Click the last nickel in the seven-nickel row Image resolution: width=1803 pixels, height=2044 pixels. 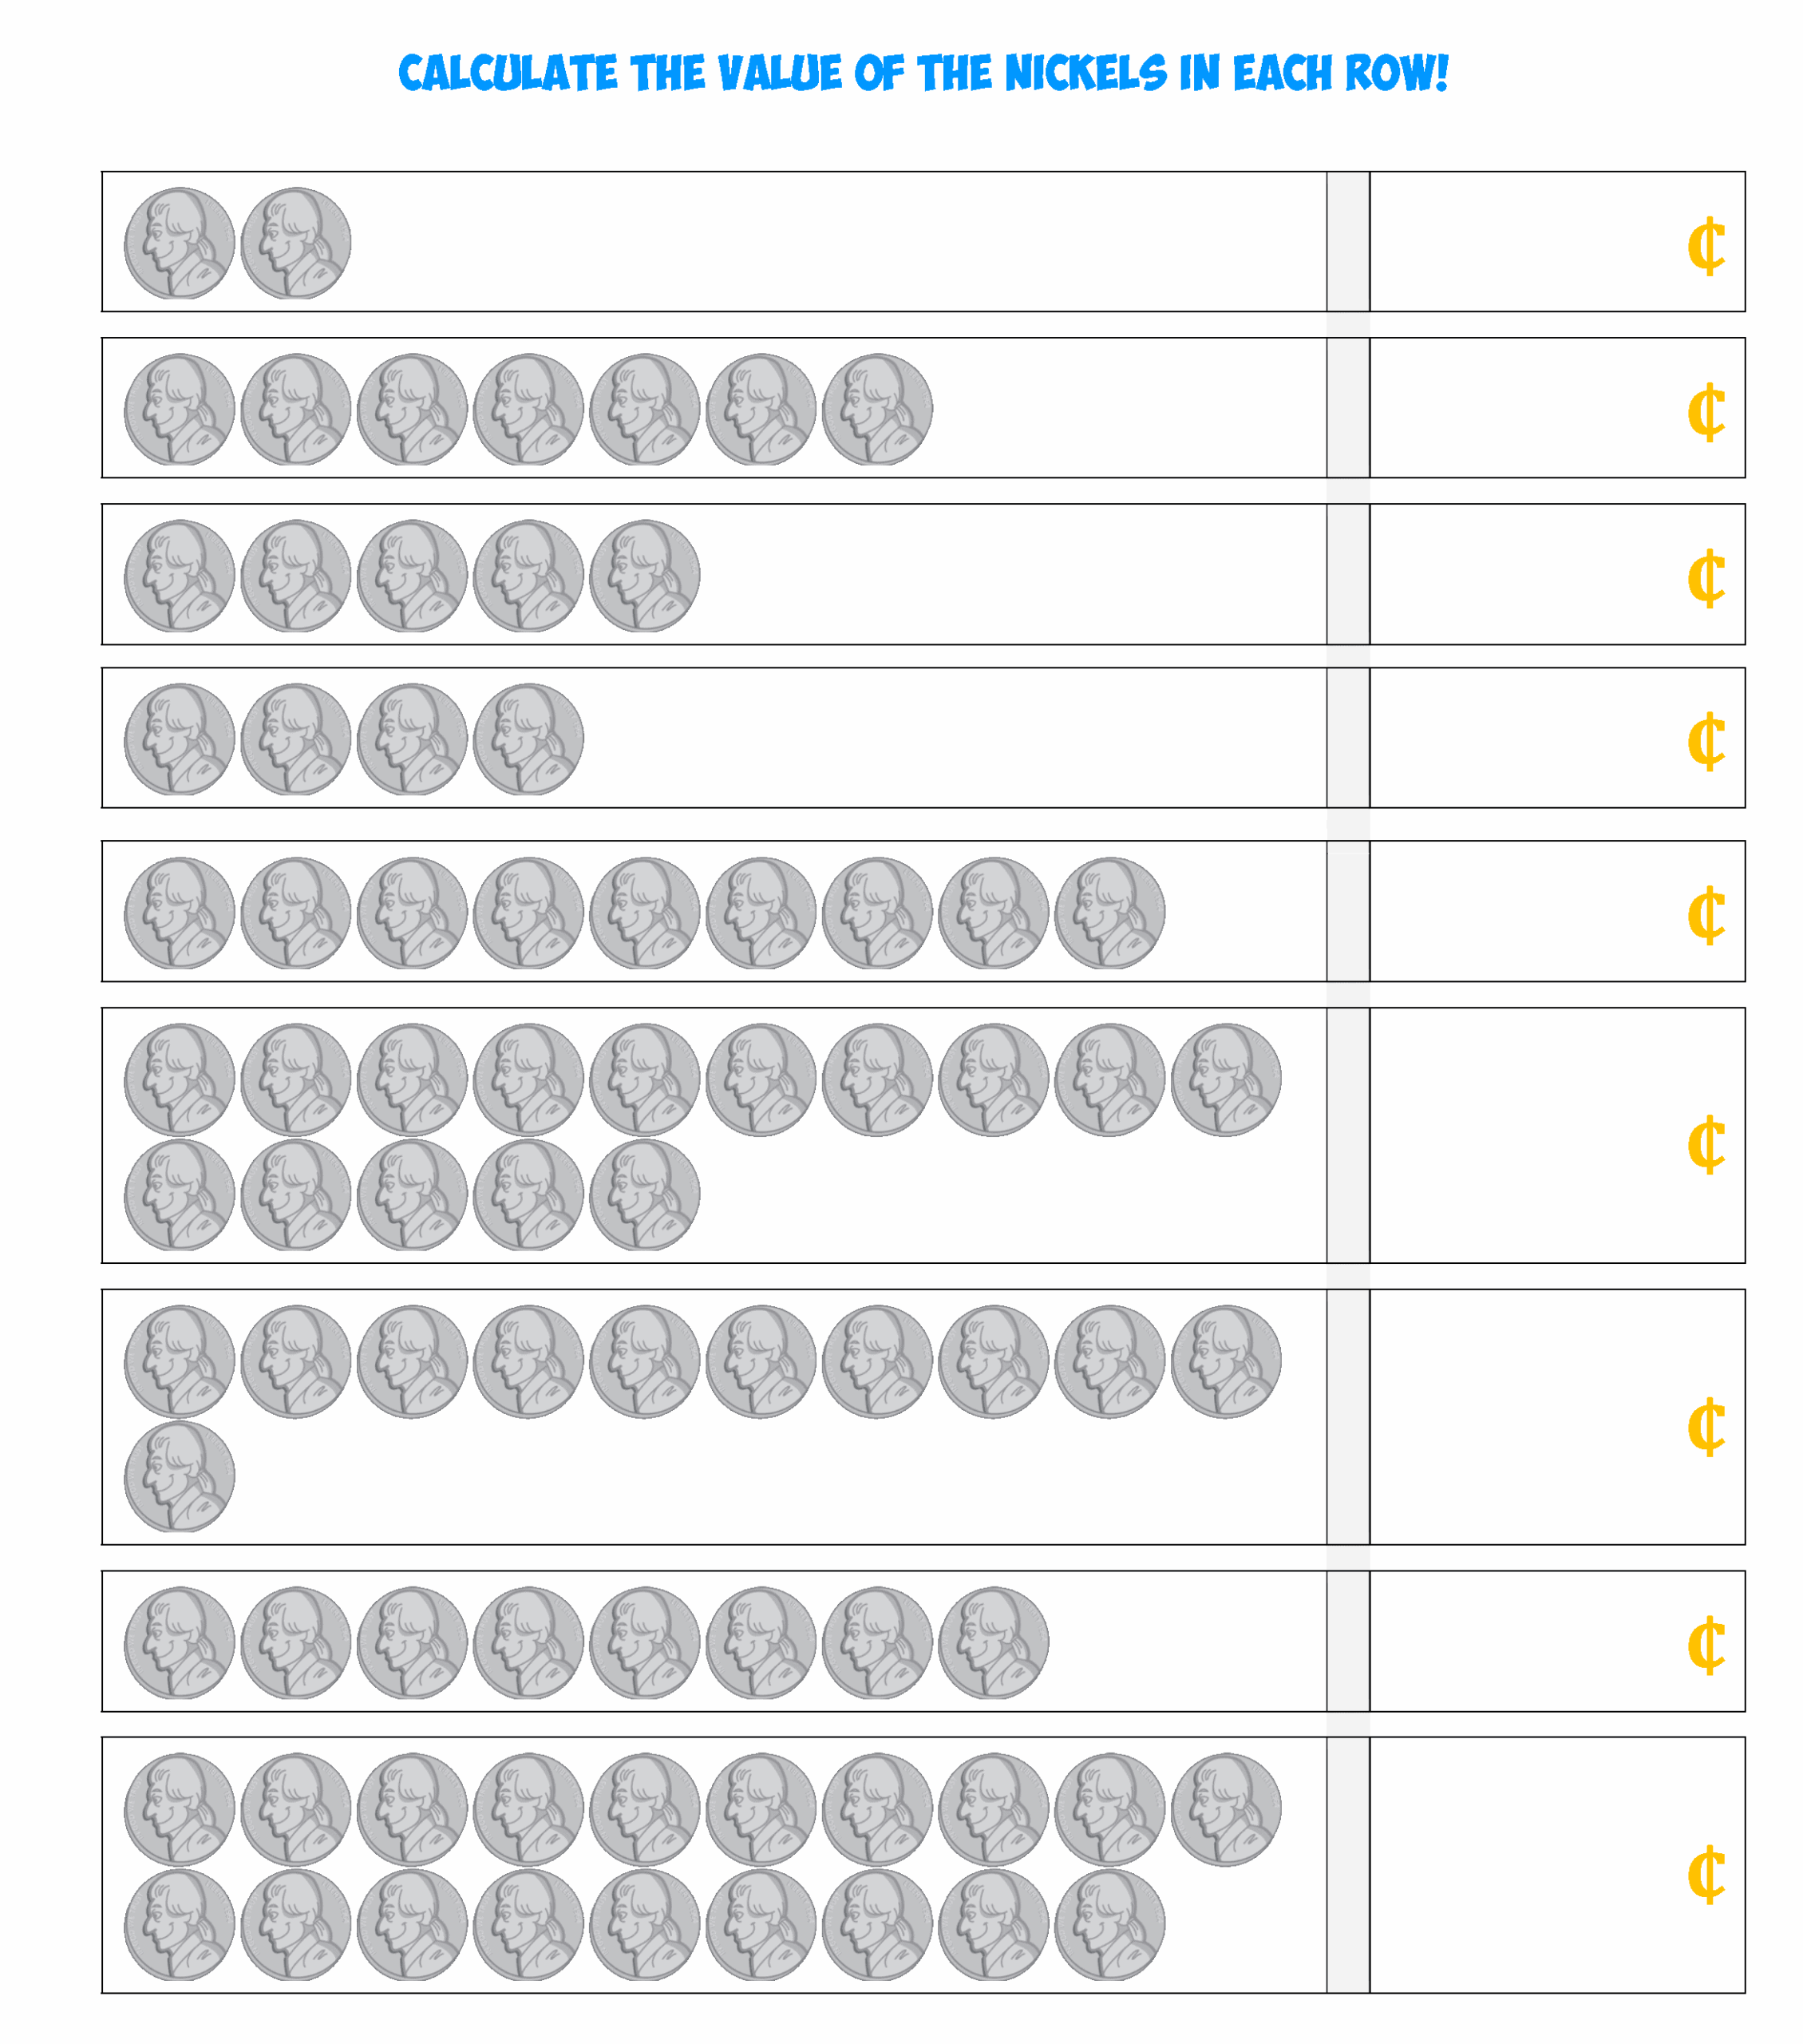click(x=876, y=409)
